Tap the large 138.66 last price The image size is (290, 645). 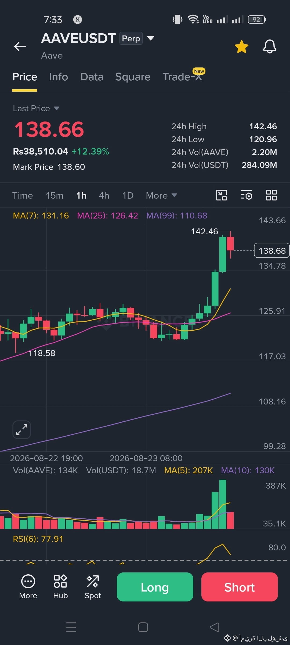coord(49,130)
